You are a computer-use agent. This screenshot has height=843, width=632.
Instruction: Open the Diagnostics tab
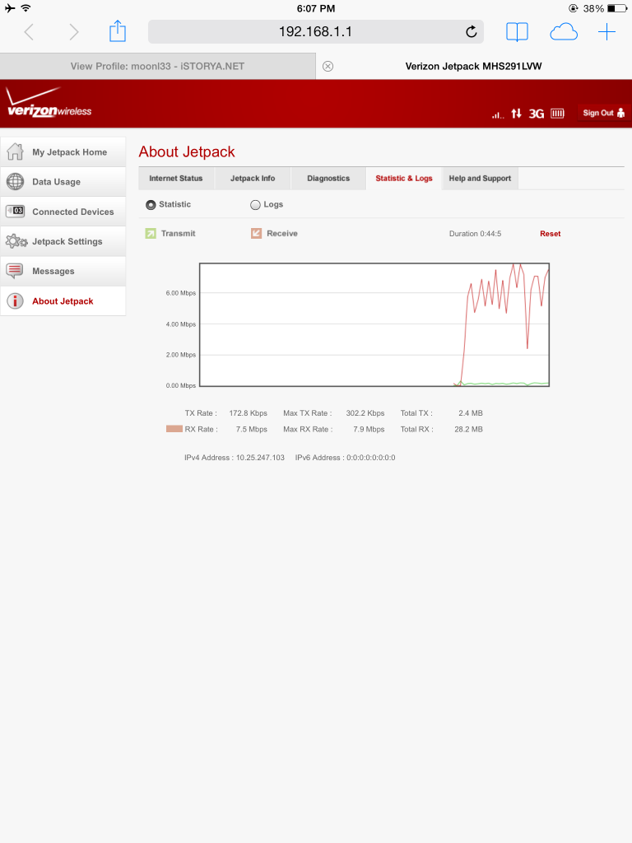(328, 179)
